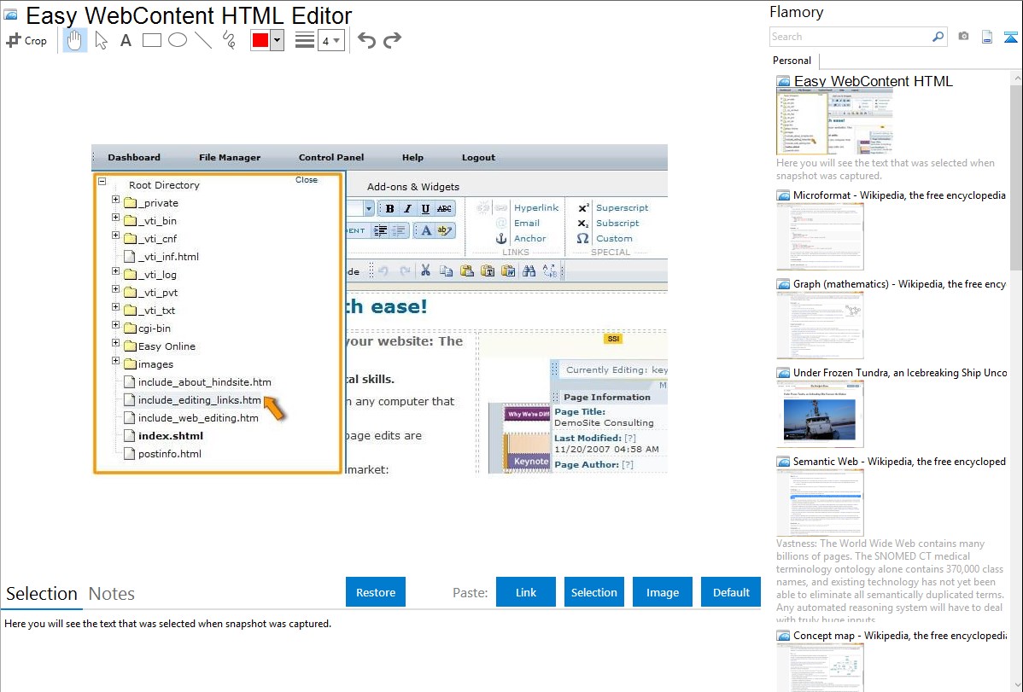Click the Paste Image button
Image resolution: width=1023 pixels, height=692 pixels.
pos(662,592)
